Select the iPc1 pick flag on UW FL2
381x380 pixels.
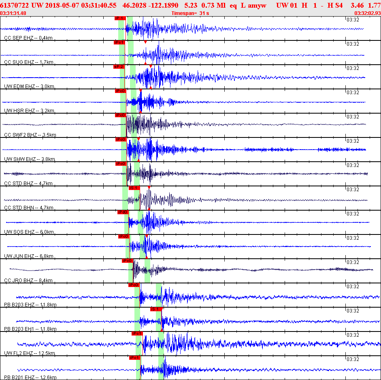[x=137, y=334]
